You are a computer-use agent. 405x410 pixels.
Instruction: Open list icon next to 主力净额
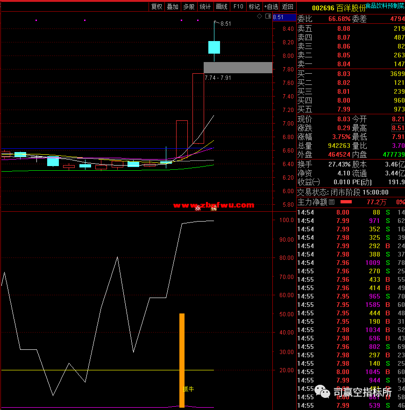pyautogui.click(x=332, y=202)
